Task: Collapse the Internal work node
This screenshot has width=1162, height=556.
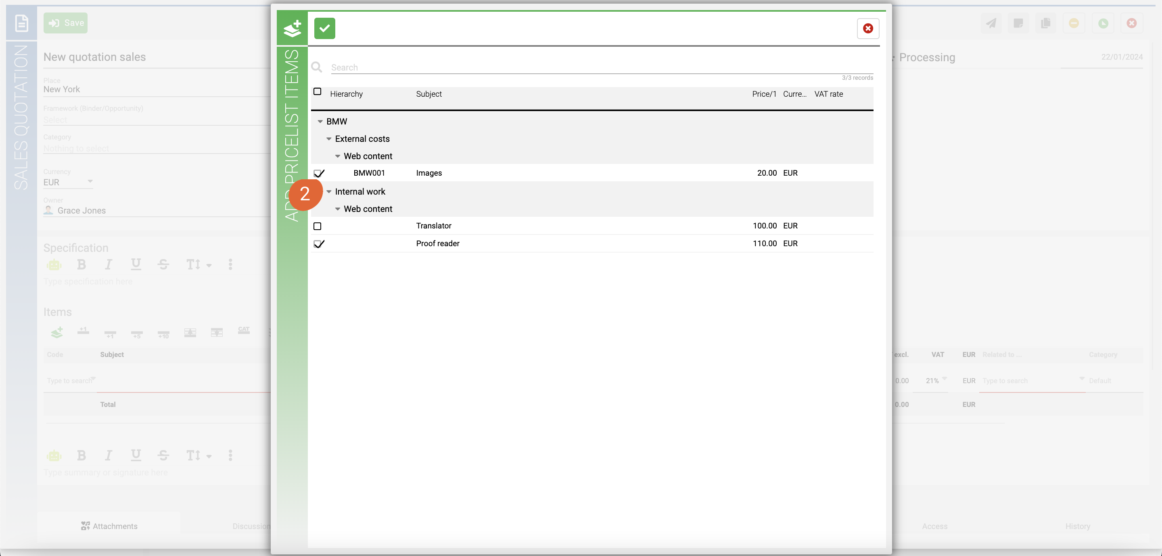Action: (x=329, y=191)
